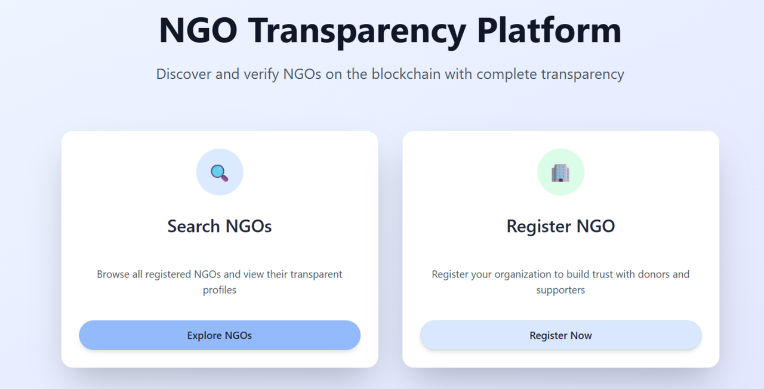This screenshot has width=764, height=389.
Task: Select the word "supporters" in the Register card
Action: click(x=560, y=290)
